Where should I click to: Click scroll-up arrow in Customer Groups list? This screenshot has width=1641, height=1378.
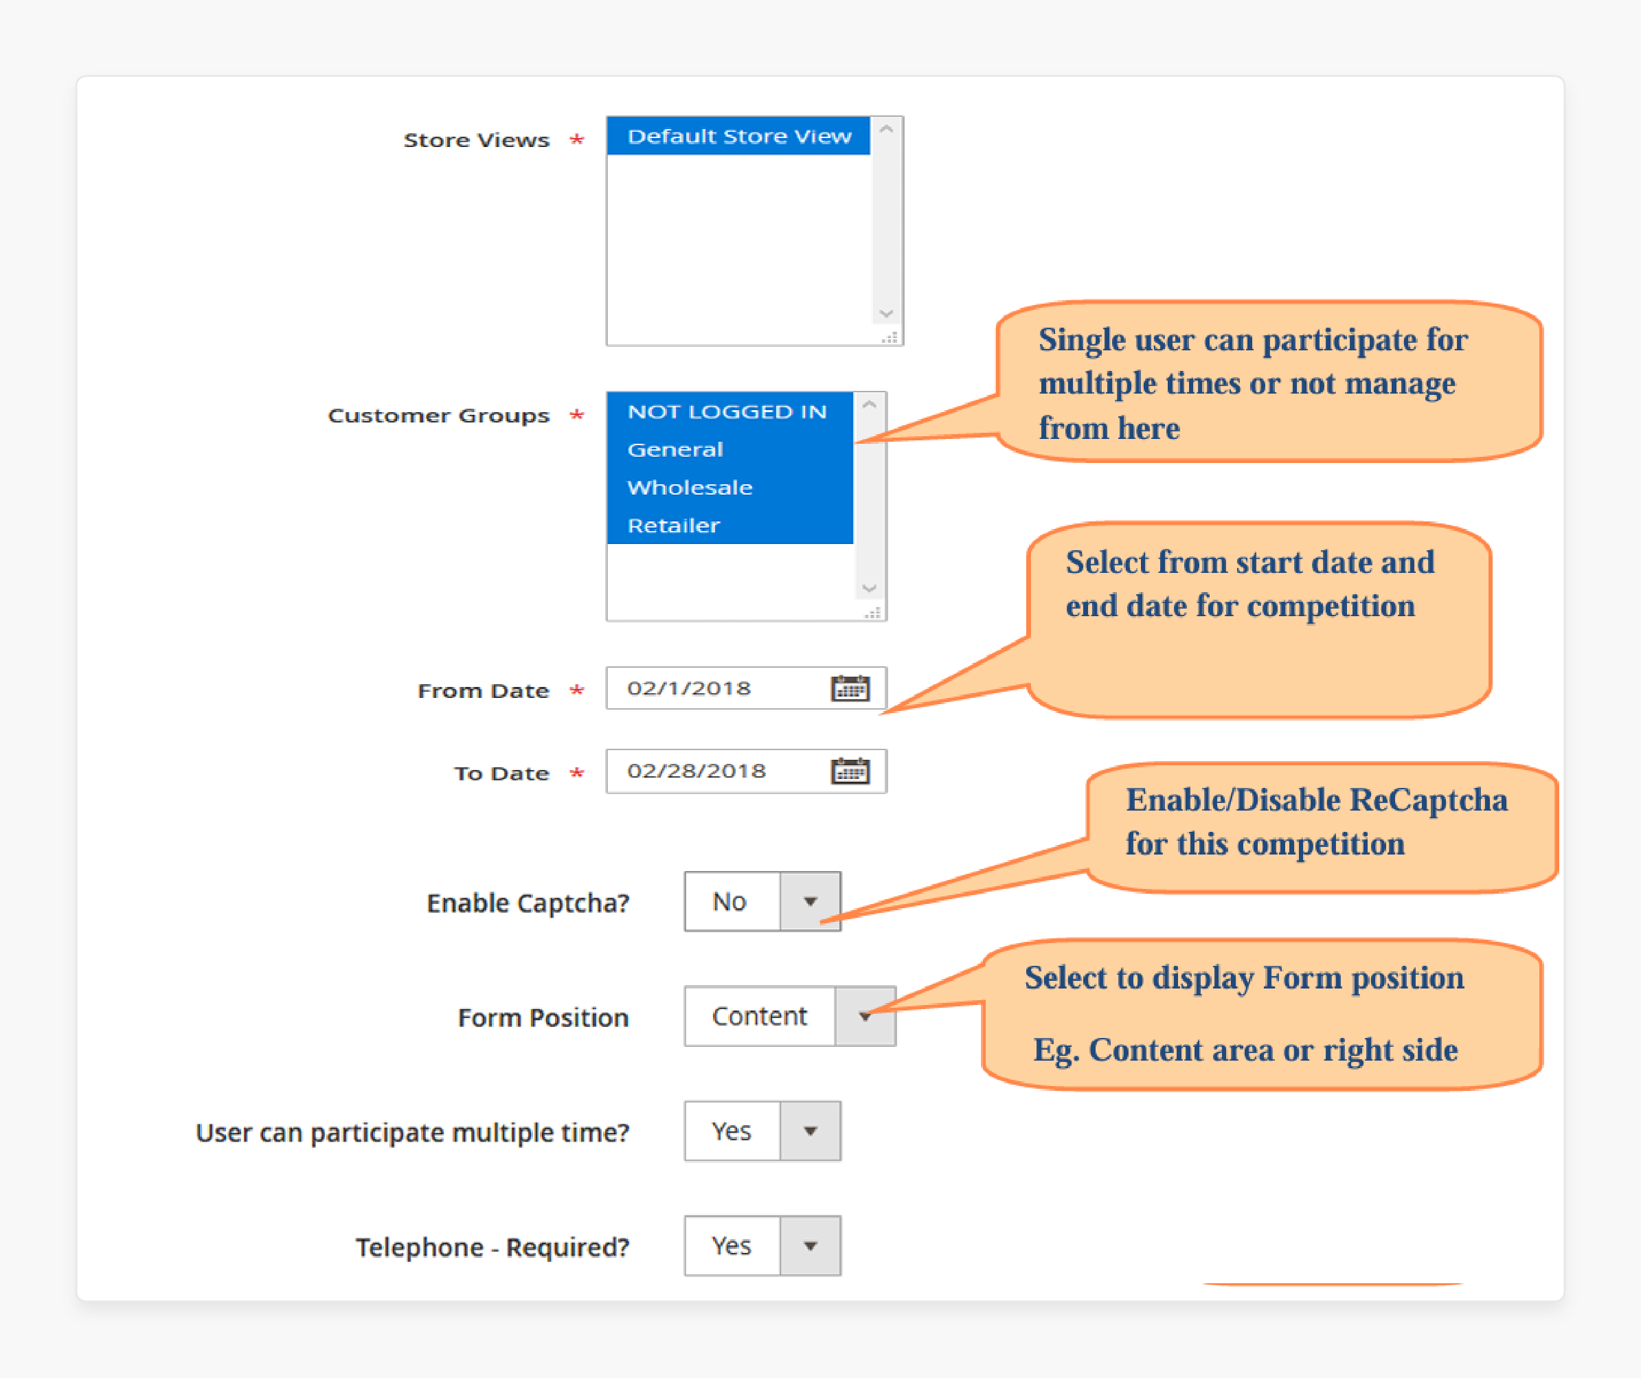[x=870, y=405]
